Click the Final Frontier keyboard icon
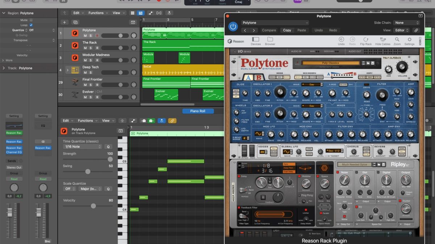435x244 pixels. click(x=75, y=82)
